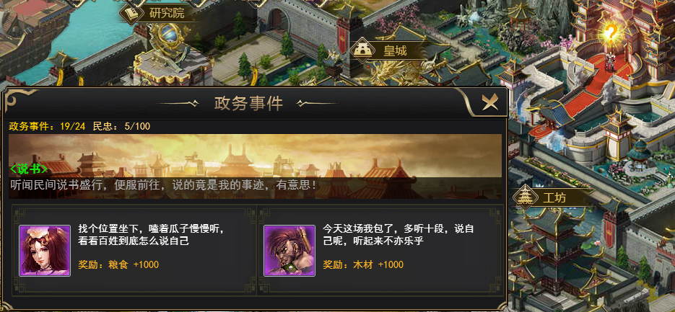This screenshot has width=675, height=312.
Task: Click the 皇城 label text
Action: 395,51
